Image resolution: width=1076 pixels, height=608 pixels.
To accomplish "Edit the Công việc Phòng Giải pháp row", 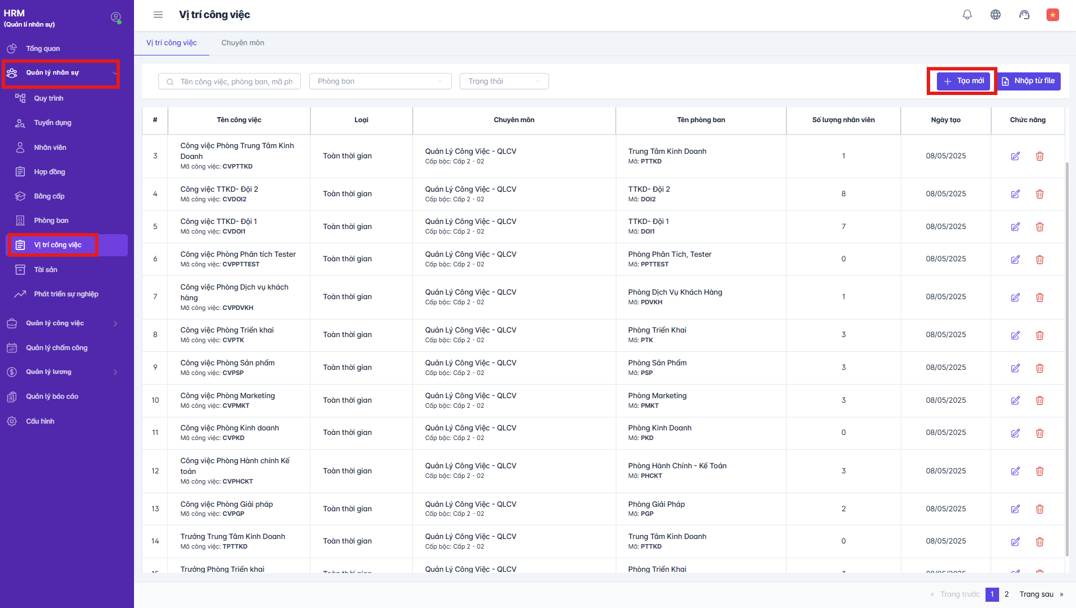I will (1015, 509).
